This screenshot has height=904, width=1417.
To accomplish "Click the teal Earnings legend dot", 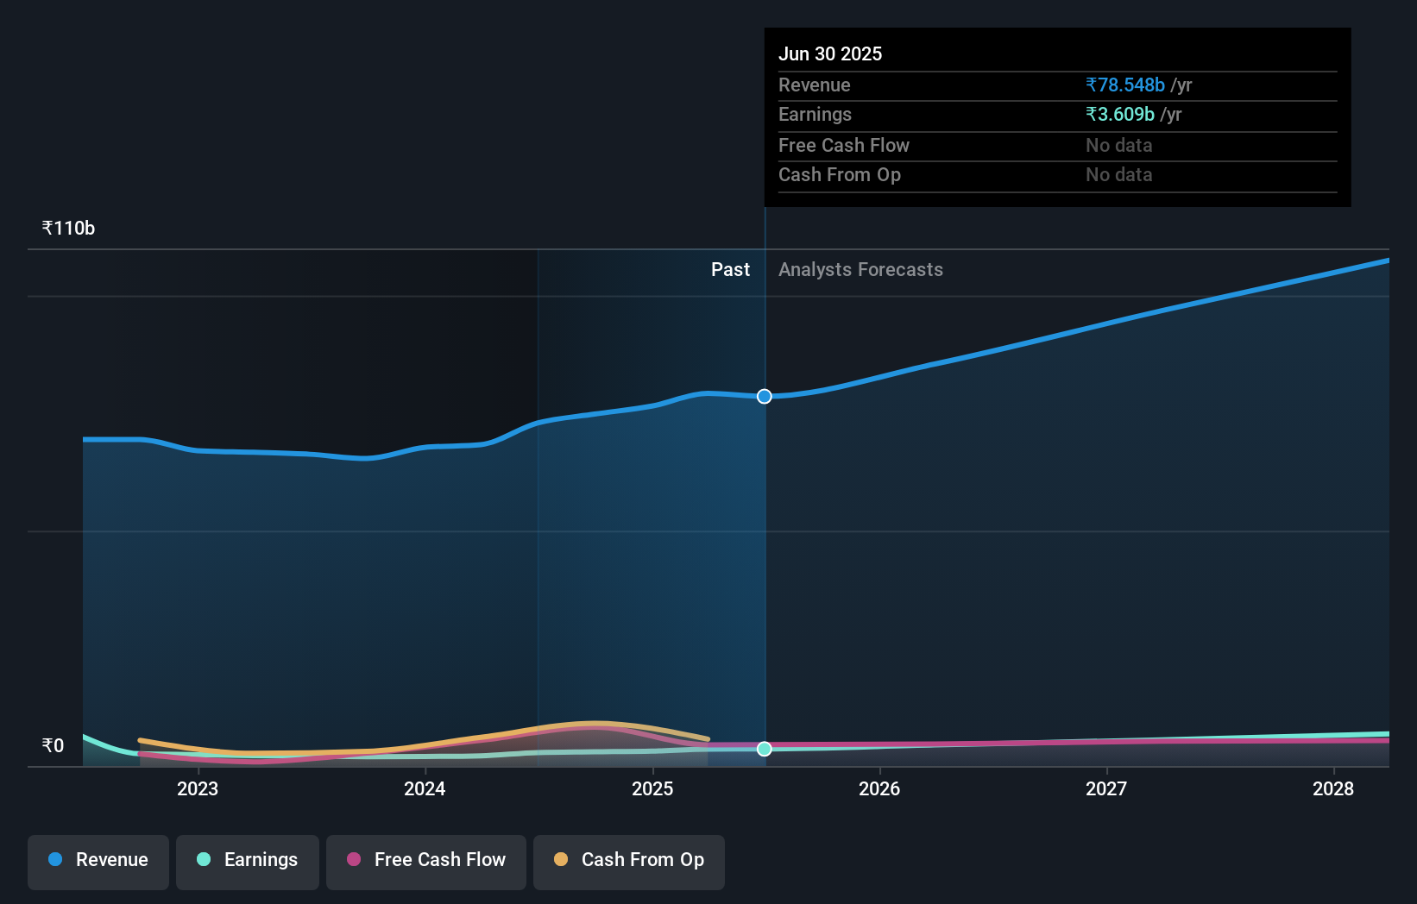I will click(204, 859).
